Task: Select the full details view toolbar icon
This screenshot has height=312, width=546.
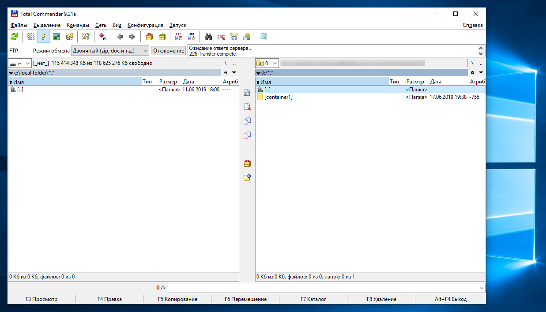Action: pyautogui.click(x=44, y=37)
